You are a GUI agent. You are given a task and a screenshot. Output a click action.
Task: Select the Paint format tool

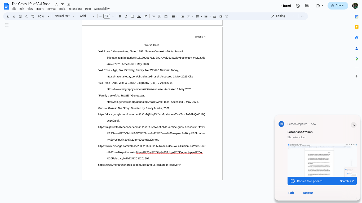(x=33, y=16)
